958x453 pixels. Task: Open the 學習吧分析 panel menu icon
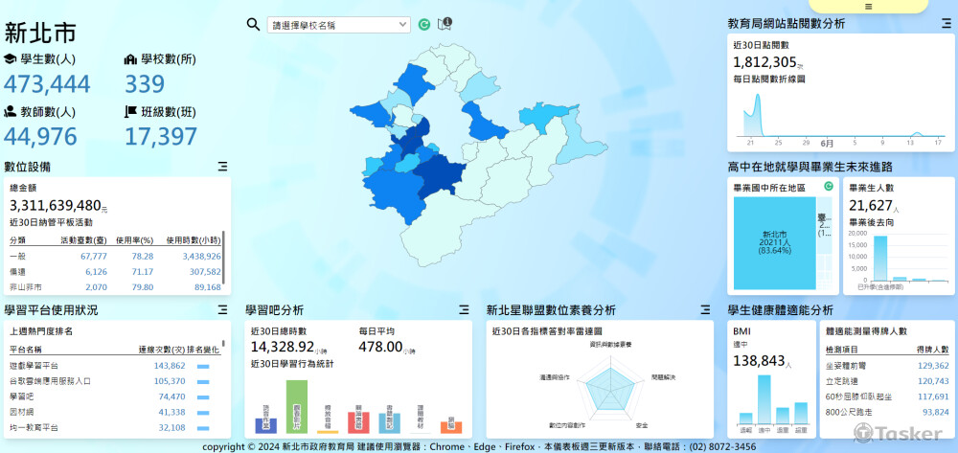[465, 310]
